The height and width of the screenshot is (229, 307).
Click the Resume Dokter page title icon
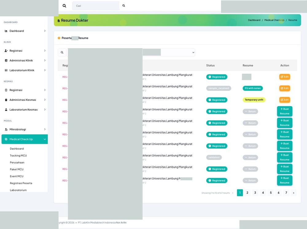pos(59,21)
